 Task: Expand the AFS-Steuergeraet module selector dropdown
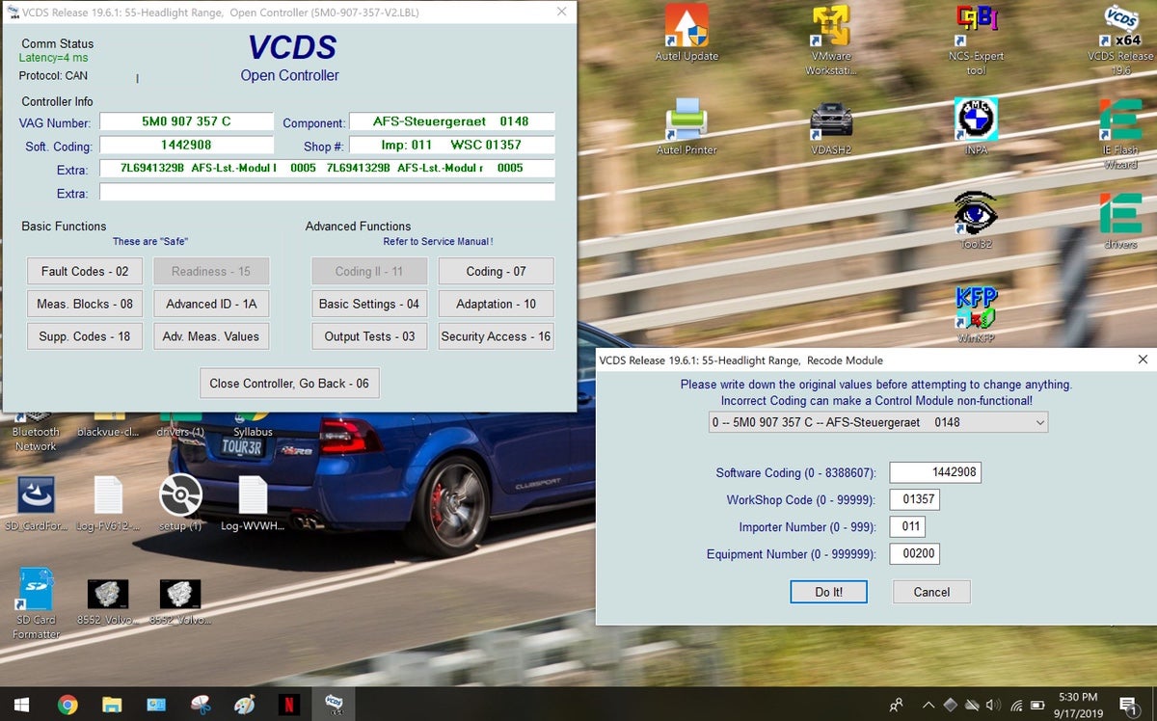(x=1039, y=422)
